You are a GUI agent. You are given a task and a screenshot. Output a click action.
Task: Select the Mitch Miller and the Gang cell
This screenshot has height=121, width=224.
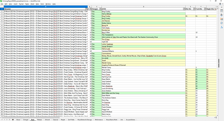point(143,93)
